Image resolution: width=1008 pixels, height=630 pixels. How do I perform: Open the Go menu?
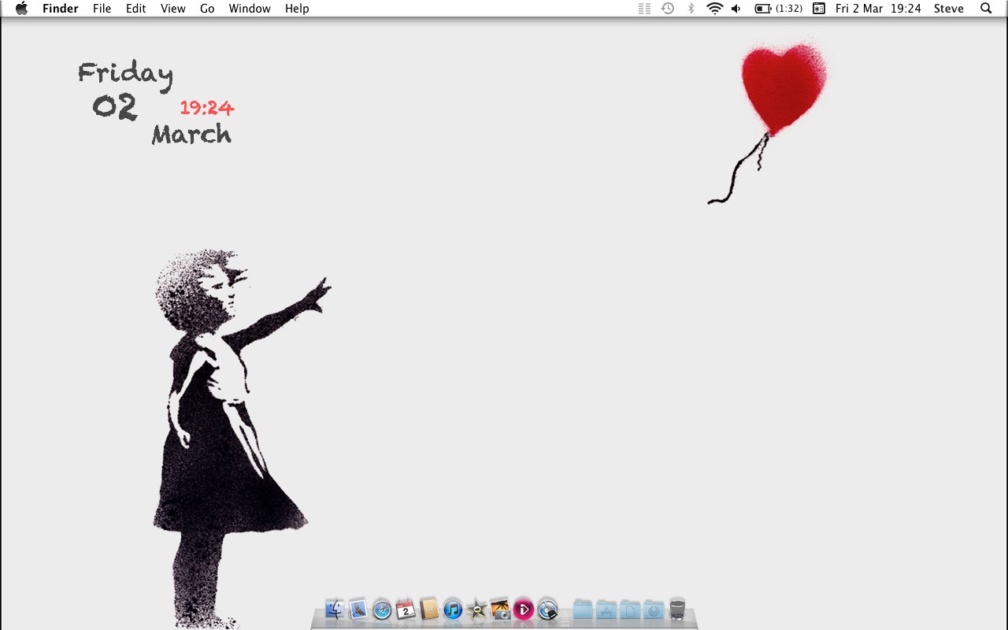(207, 9)
